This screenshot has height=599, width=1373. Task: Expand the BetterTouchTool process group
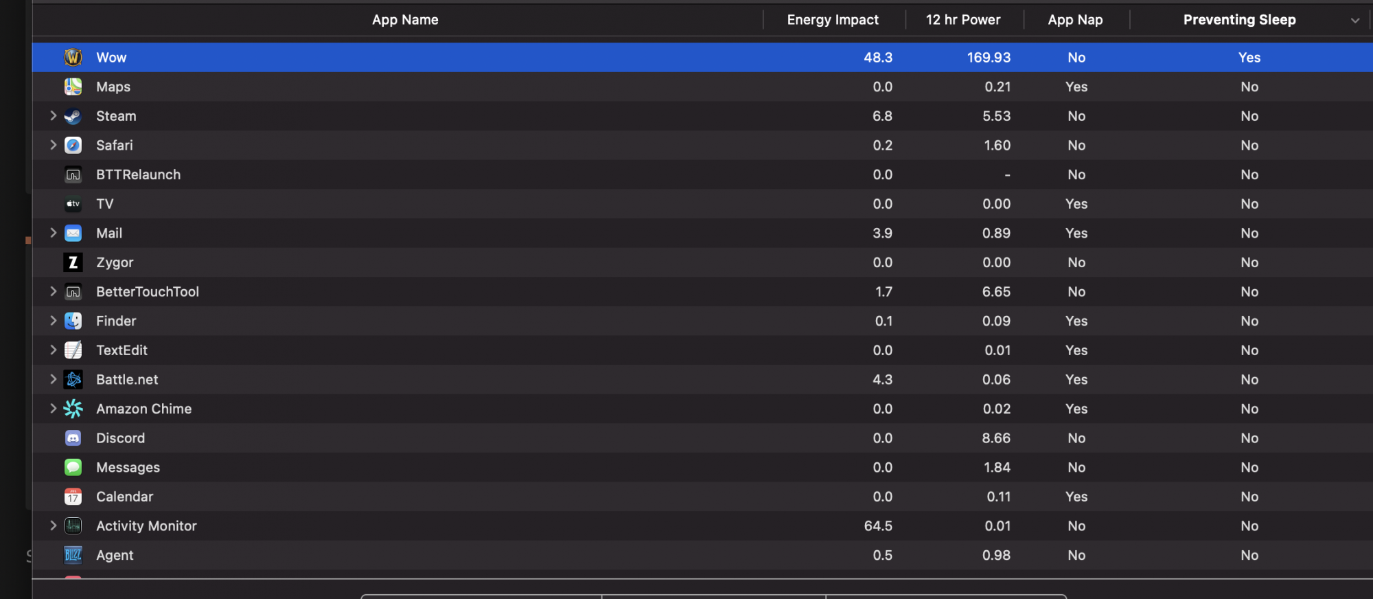click(53, 291)
